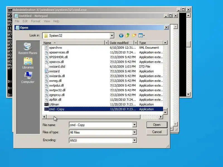
Task: Click the DTD File type cell
Action: point(144,67)
